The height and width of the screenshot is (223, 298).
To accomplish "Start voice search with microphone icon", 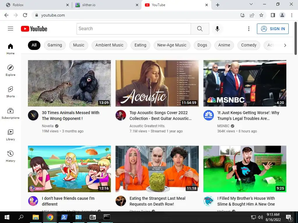I will [x=217, y=29].
